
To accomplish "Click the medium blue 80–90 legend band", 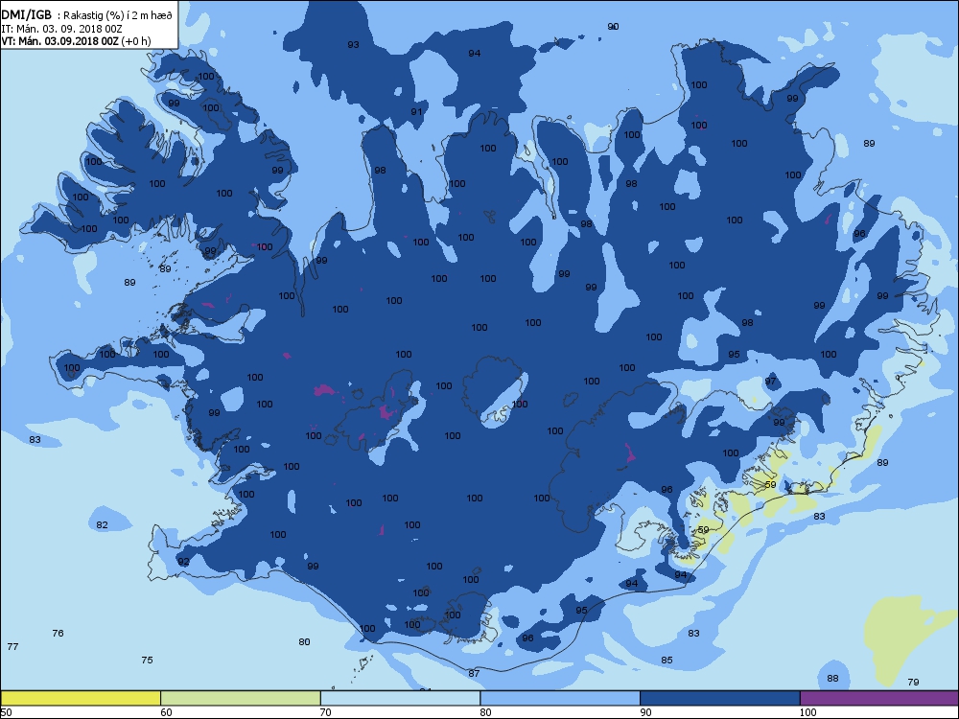I will (x=560, y=698).
